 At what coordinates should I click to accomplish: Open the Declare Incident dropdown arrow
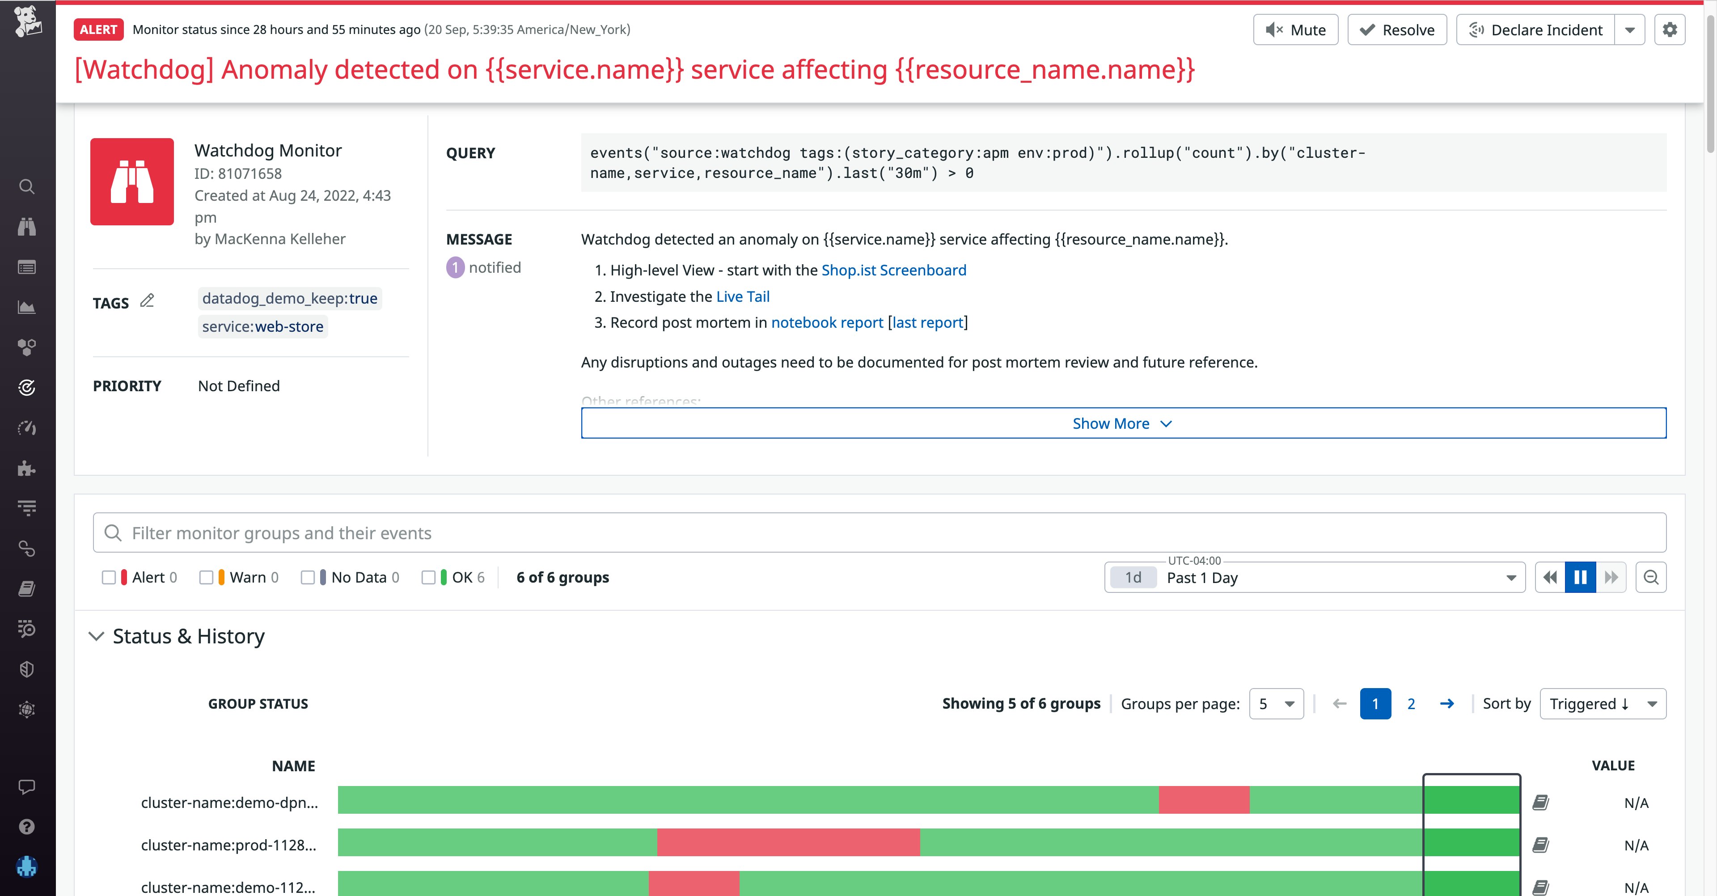(1630, 30)
